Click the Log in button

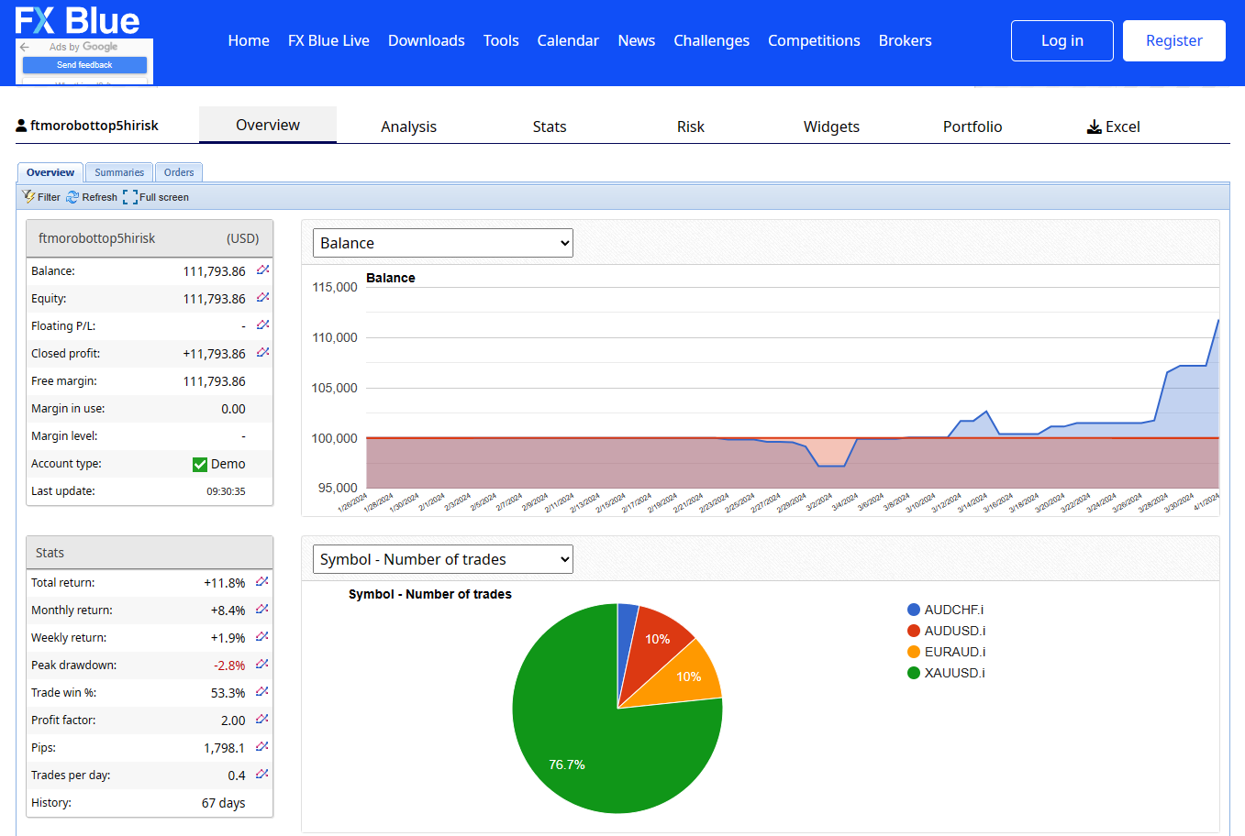[x=1062, y=40]
